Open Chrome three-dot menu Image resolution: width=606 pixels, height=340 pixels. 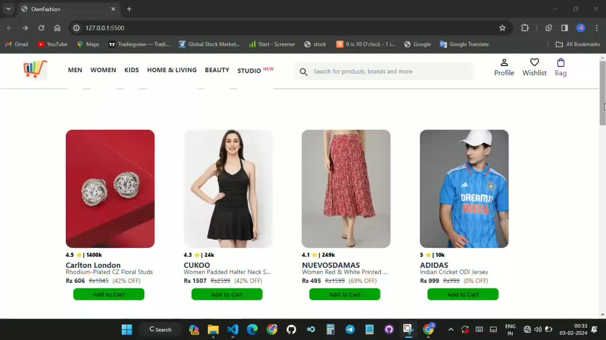(597, 28)
